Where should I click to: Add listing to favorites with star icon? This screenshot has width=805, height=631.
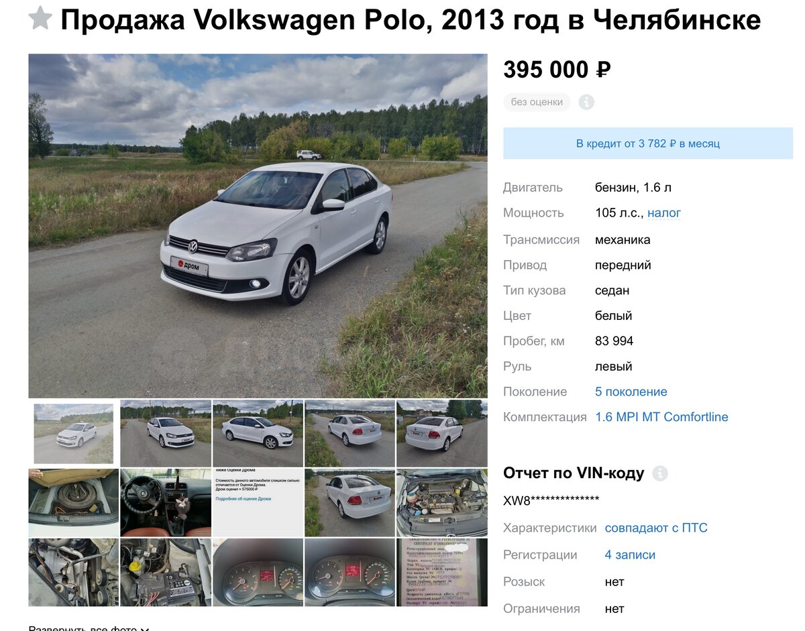(x=40, y=18)
